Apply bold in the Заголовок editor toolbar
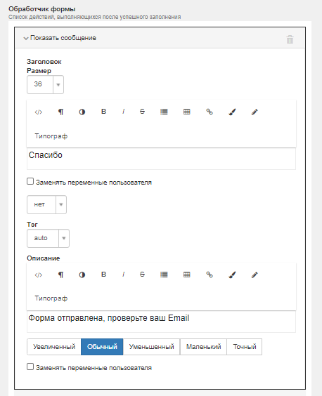This screenshot has width=322, height=396. (x=103, y=112)
